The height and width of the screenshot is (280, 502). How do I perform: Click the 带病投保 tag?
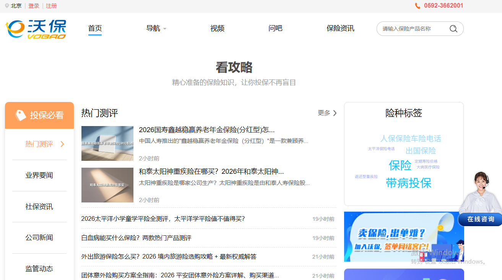pos(408,183)
